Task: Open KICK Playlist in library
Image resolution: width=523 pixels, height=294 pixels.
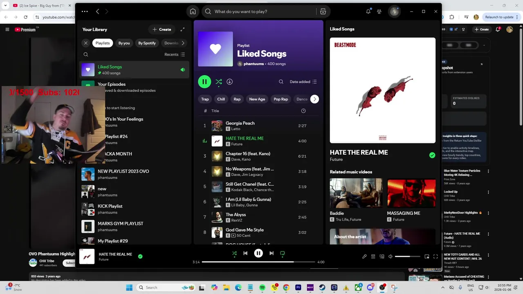Action: click(x=134, y=209)
